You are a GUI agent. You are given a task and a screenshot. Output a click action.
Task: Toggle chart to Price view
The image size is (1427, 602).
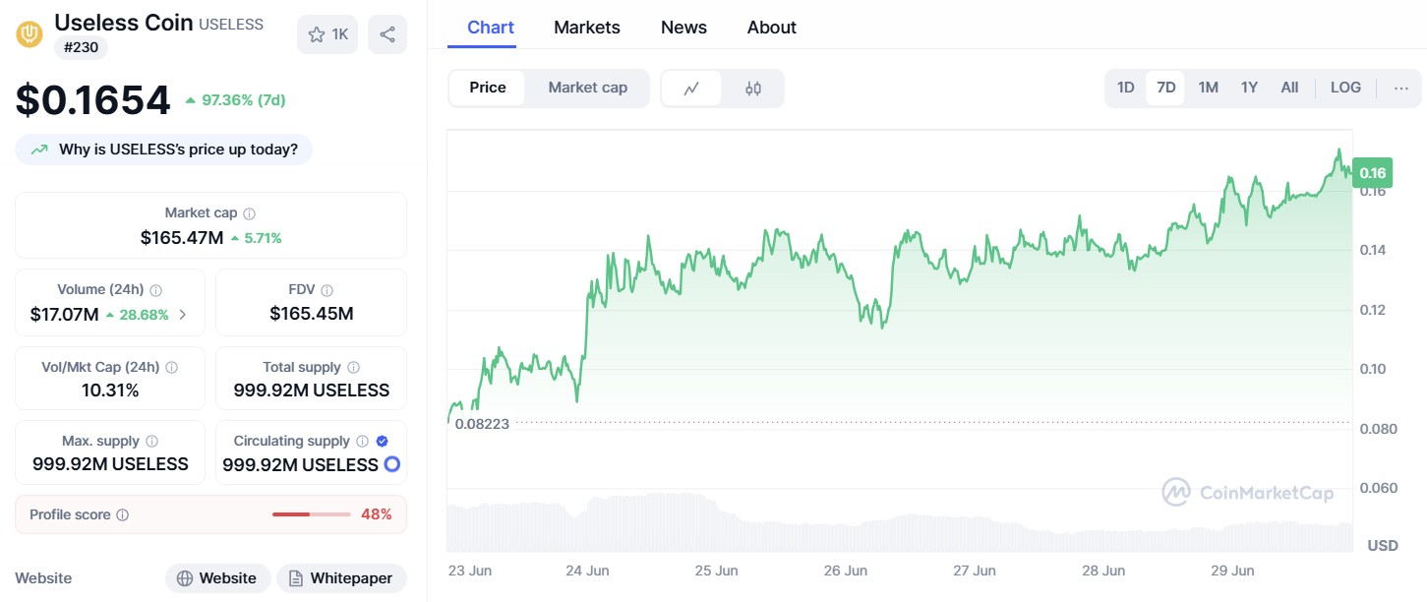tap(488, 88)
